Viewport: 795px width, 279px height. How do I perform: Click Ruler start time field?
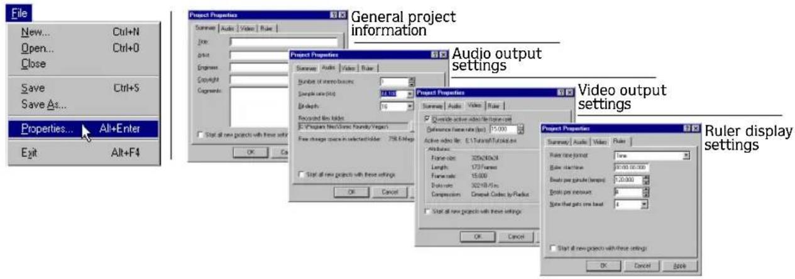click(x=632, y=167)
